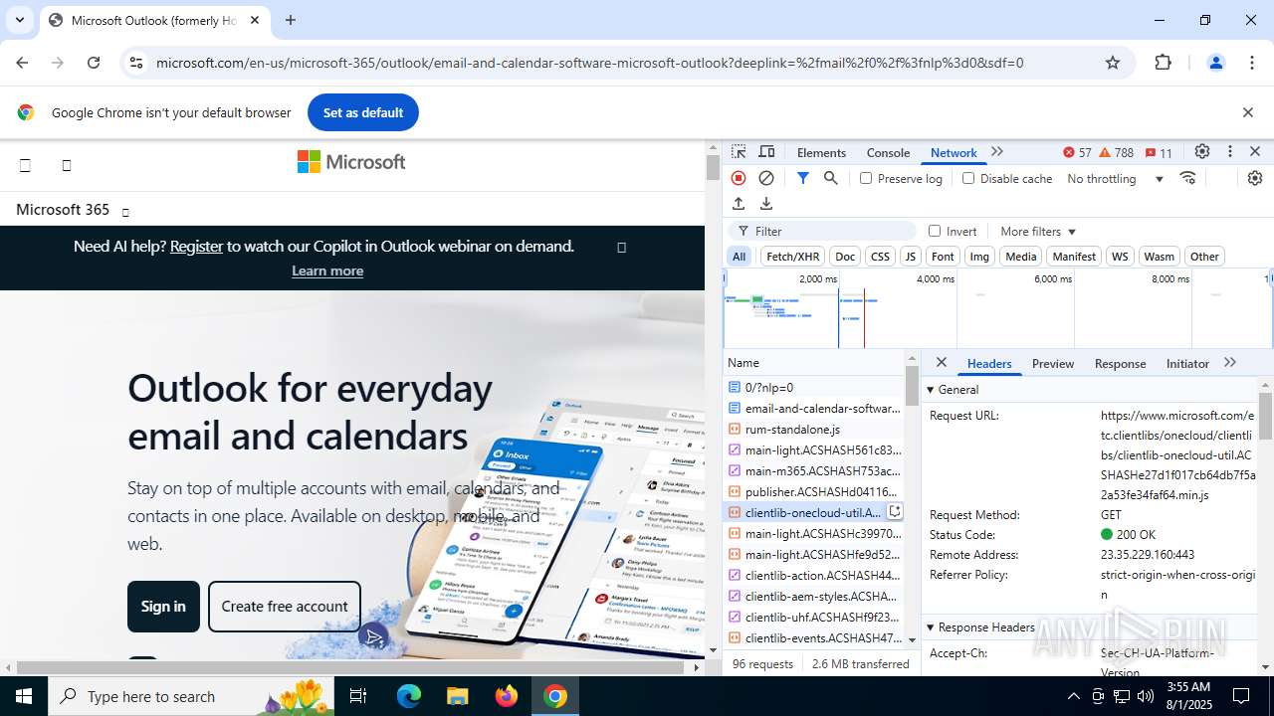Open the Windows Start menu
This screenshot has width=1274, height=716.
point(24,696)
